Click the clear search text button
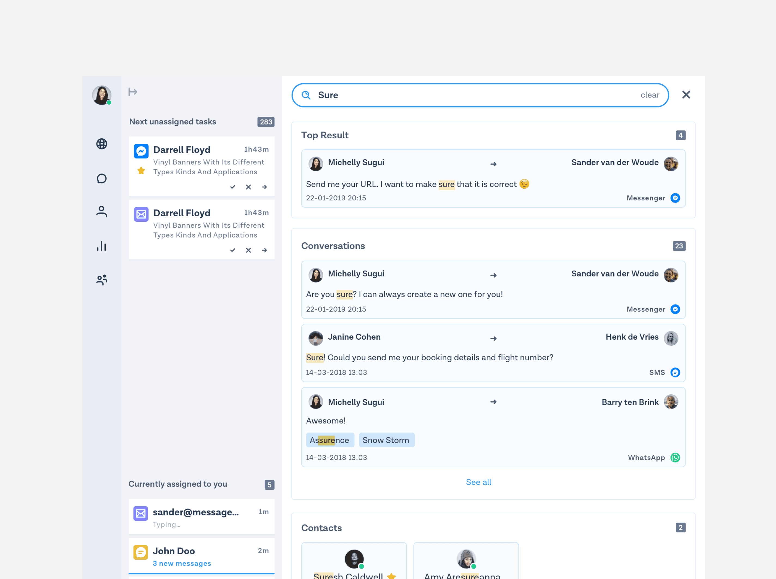Viewport: 776px width, 579px height. point(649,95)
